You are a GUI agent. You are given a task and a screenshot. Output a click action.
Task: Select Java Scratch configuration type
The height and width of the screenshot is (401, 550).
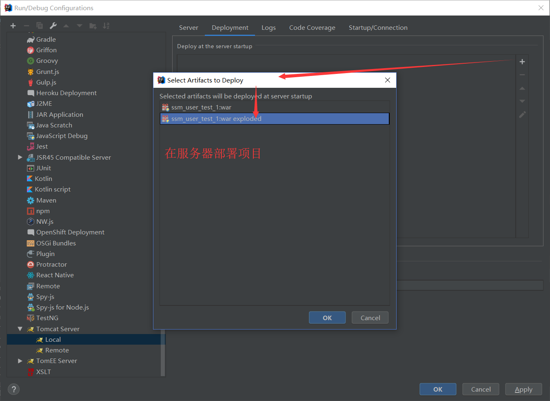pos(49,125)
